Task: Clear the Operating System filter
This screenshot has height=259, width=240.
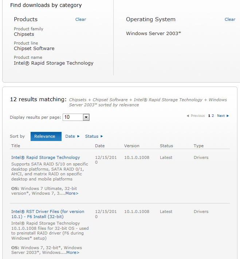Action: pyautogui.click(x=230, y=19)
